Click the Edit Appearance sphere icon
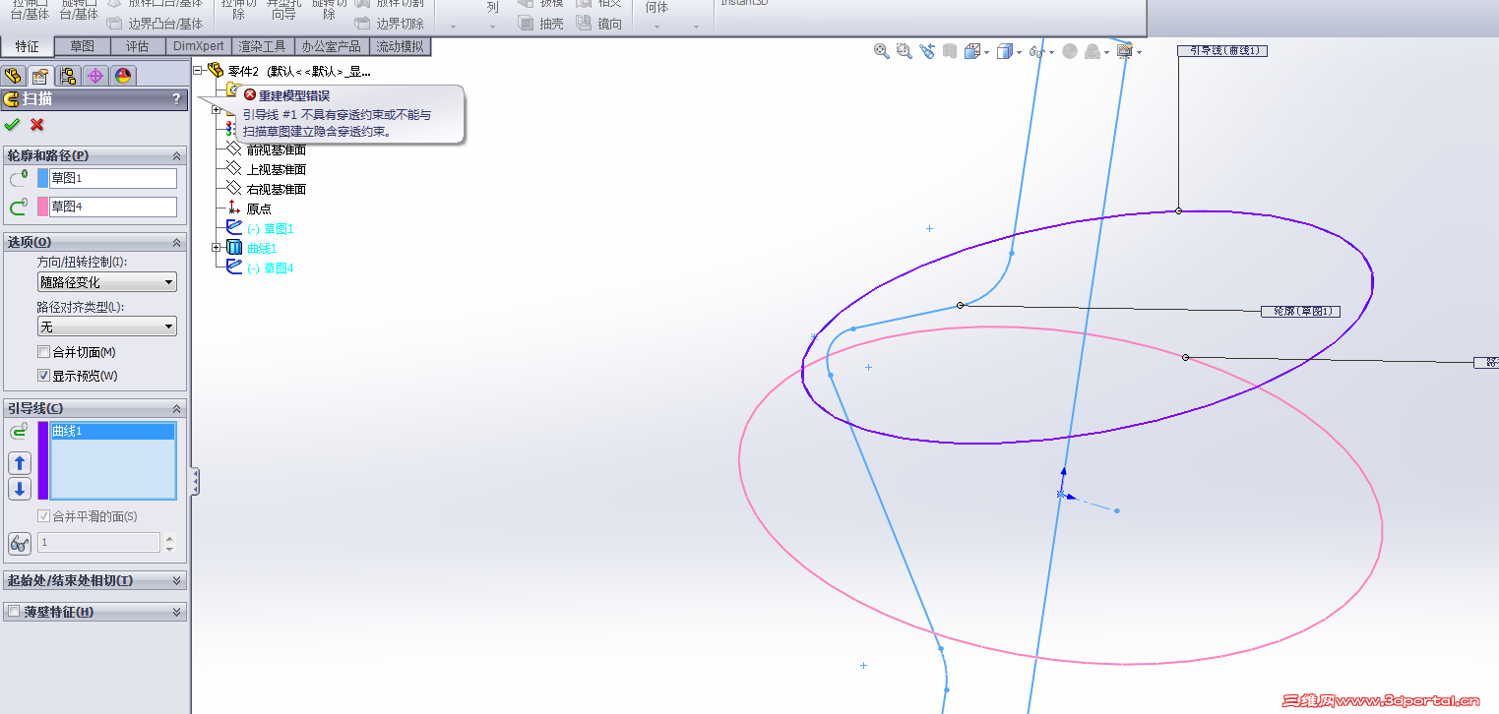Image resolution: width=1499 pixels, height=714 pixels. point(1070,51)
